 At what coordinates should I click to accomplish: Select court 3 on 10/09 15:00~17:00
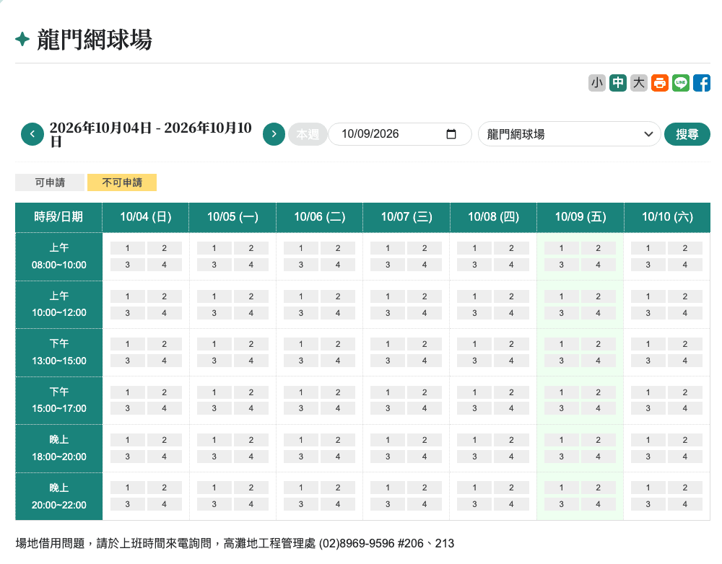[561, 408]
